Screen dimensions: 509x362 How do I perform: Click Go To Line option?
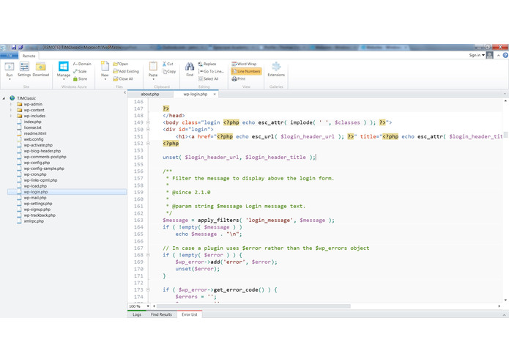(211, 71)
